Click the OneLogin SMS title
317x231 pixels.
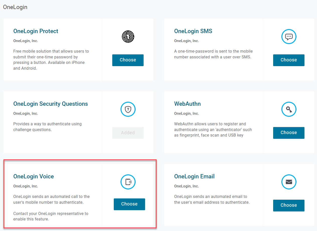point(193,31)
